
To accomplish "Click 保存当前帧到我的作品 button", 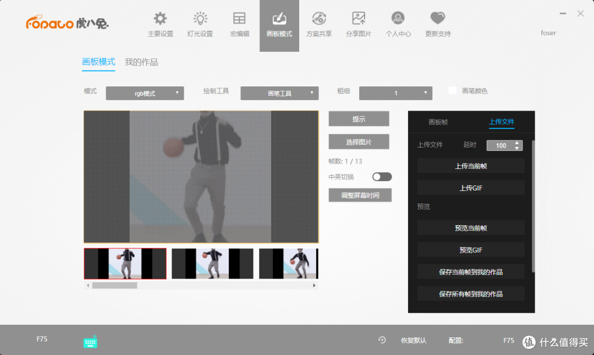I will pos(471,272).
